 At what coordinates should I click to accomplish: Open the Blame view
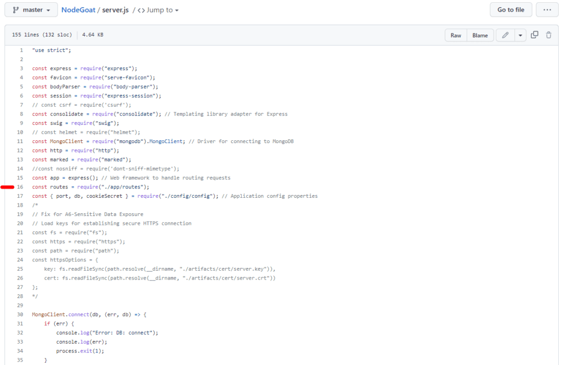pos(480,35)
